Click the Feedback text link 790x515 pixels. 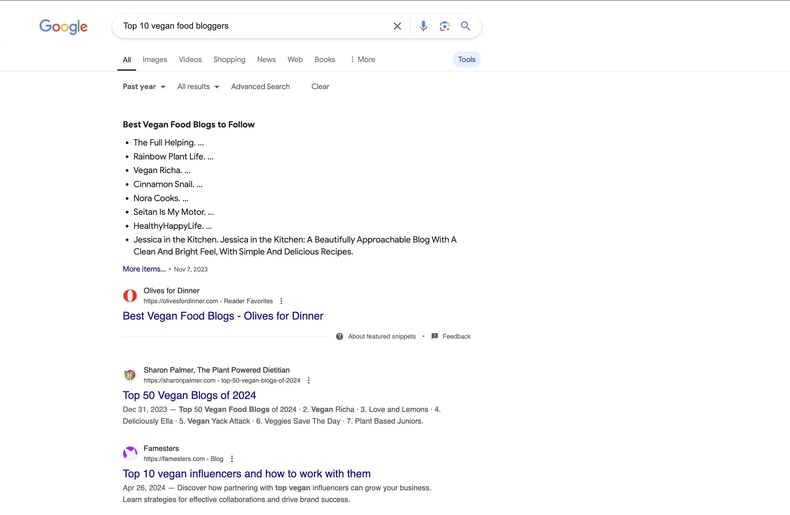coord(456,337)
